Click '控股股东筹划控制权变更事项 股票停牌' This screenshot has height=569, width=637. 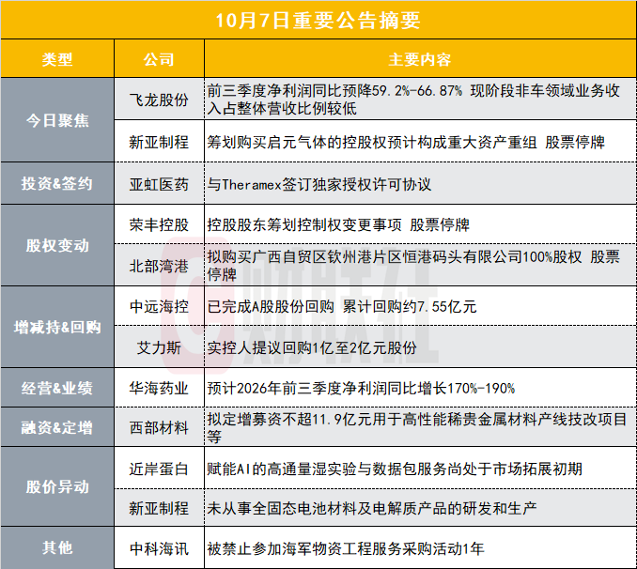[338, 224]
